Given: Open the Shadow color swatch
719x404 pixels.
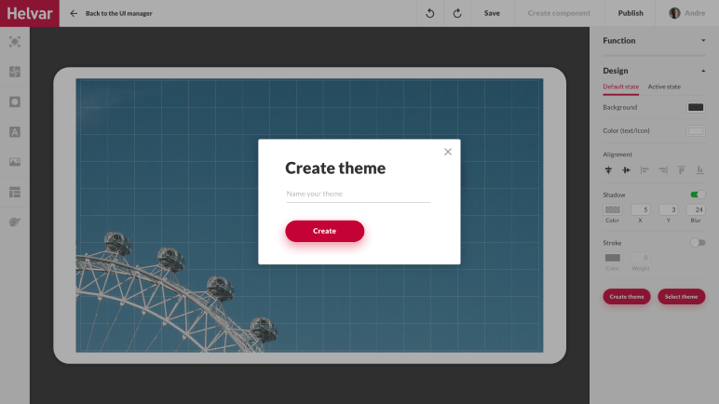Looking at the screenshot, I should click(x=613, y=210).
